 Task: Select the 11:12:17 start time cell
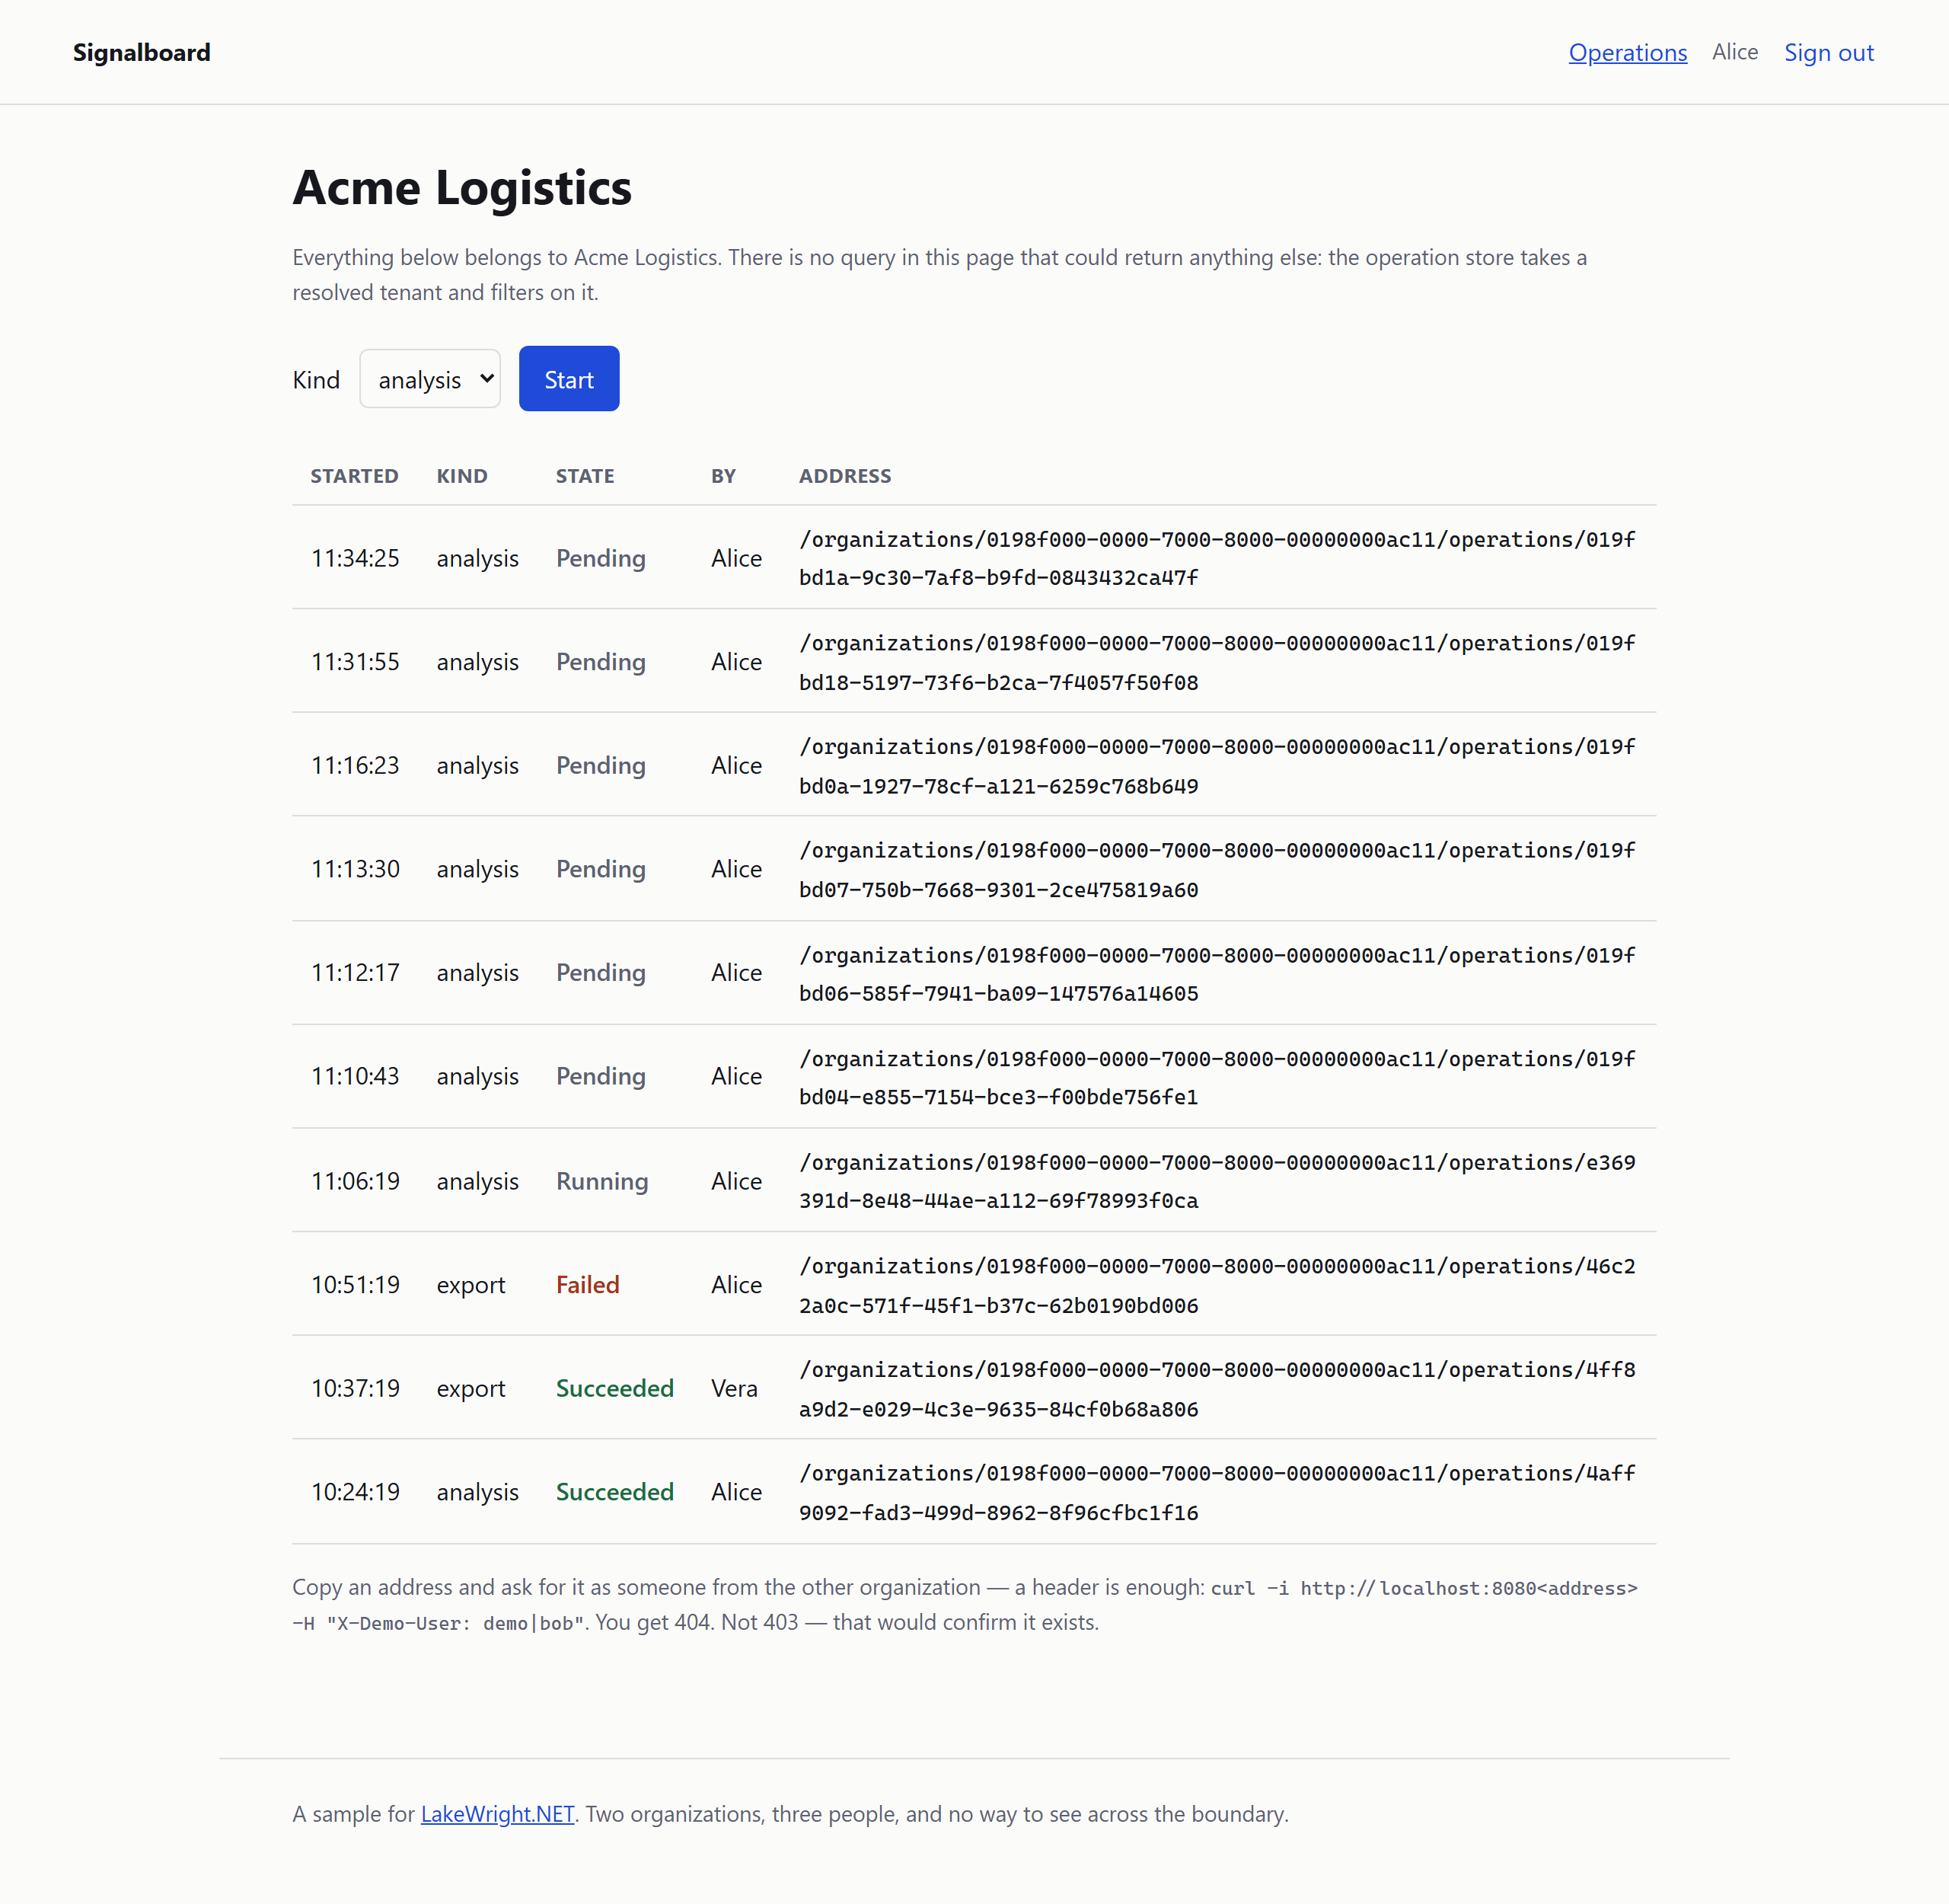pyautogui.click(x=355, y=973)
